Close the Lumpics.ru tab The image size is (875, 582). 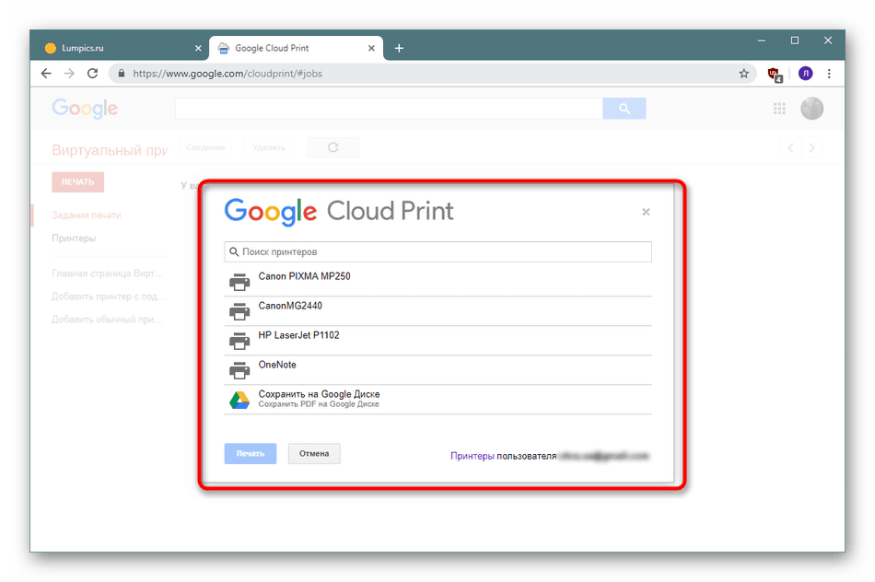pos(198,48)
